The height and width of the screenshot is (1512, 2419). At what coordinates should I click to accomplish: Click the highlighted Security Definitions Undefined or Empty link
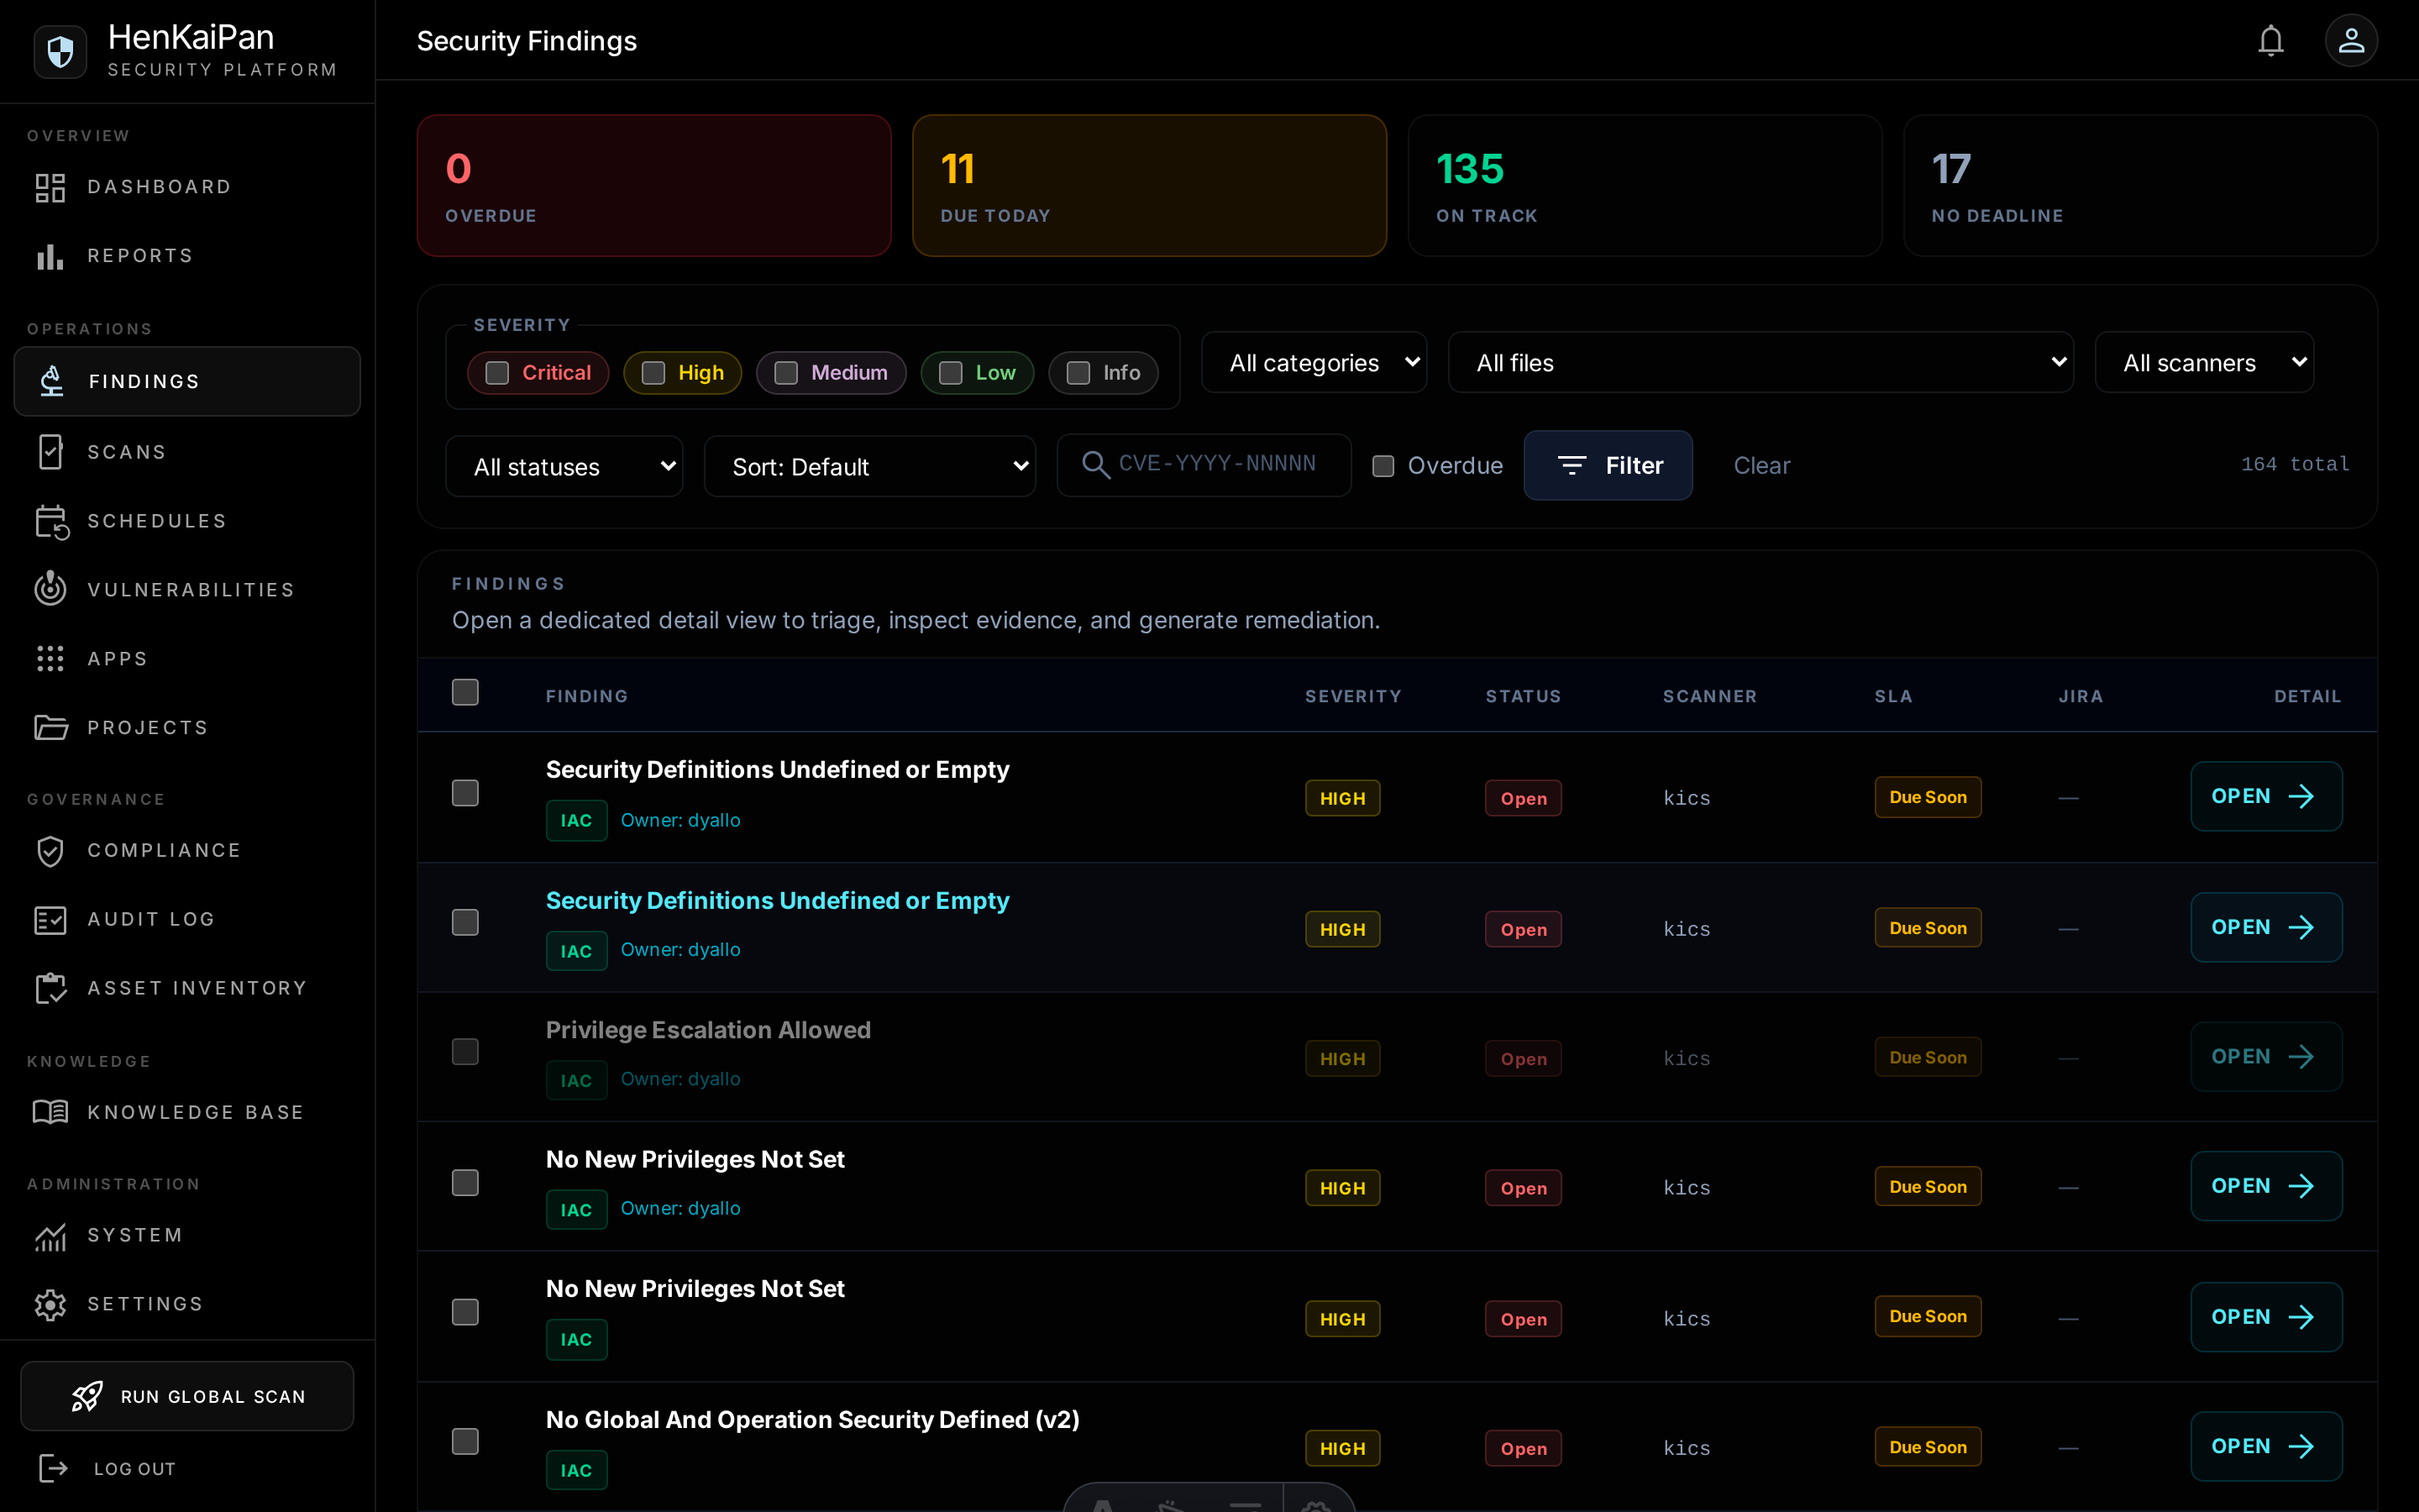pyautogui.click(x=777, y=900)
